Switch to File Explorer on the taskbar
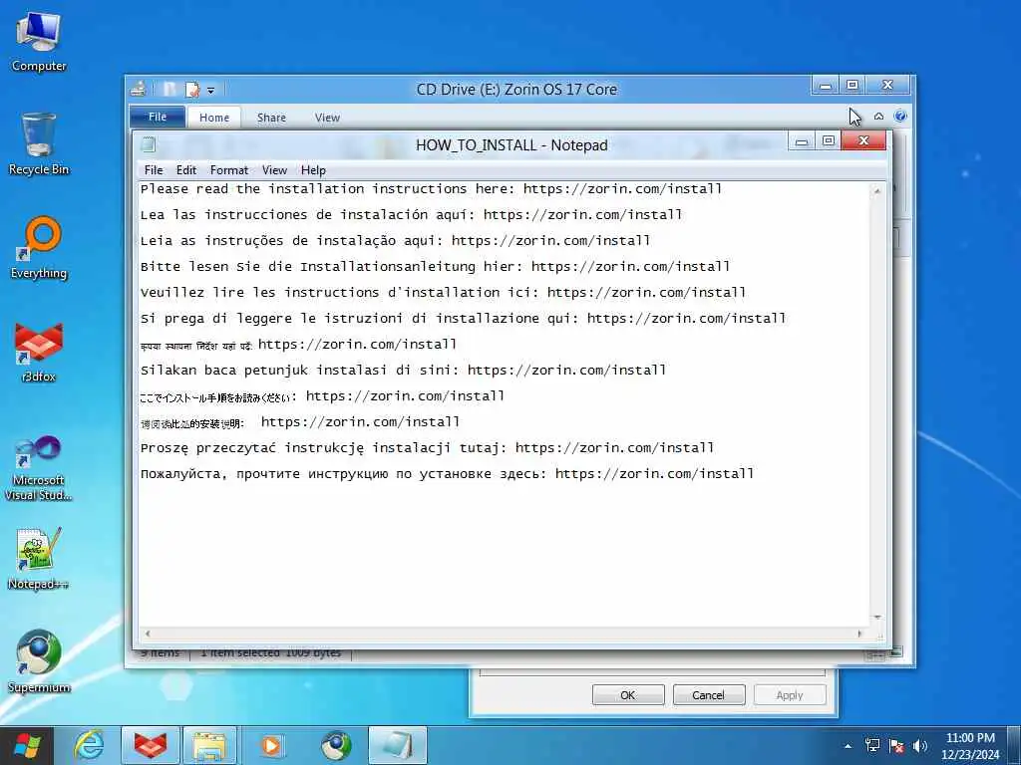Viewport: 1021px width, 765px height. (209, 745)
